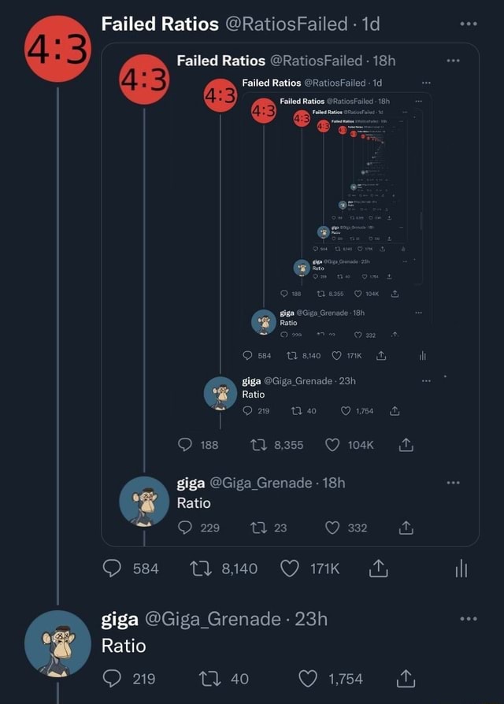Open the bottom giga ape avatar
Viewport: 504px width, 704px height.
[57, 643]
